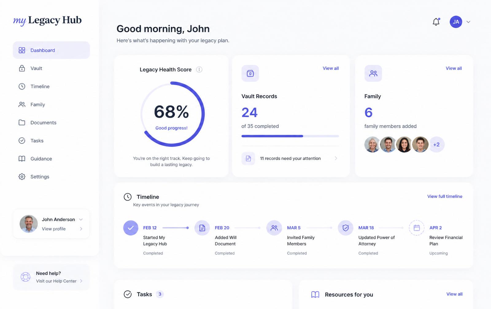Click Review Financial Plan event text
This screenshot has height=309, width=491.
tap(446, 241)
